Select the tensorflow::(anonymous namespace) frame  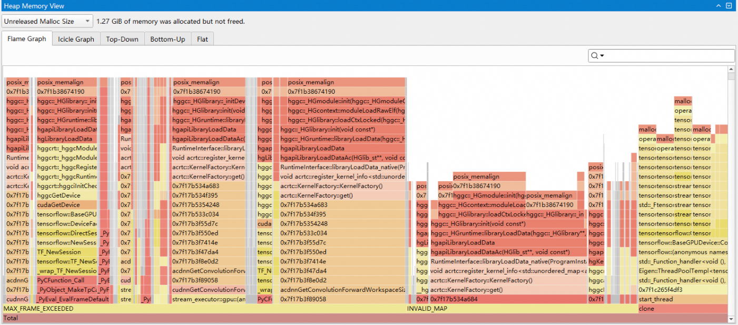tap(683, 252)
